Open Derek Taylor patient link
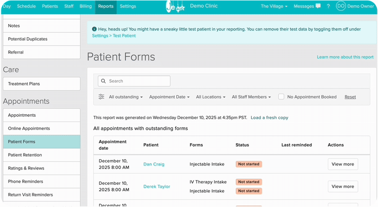 coord(156,187)
